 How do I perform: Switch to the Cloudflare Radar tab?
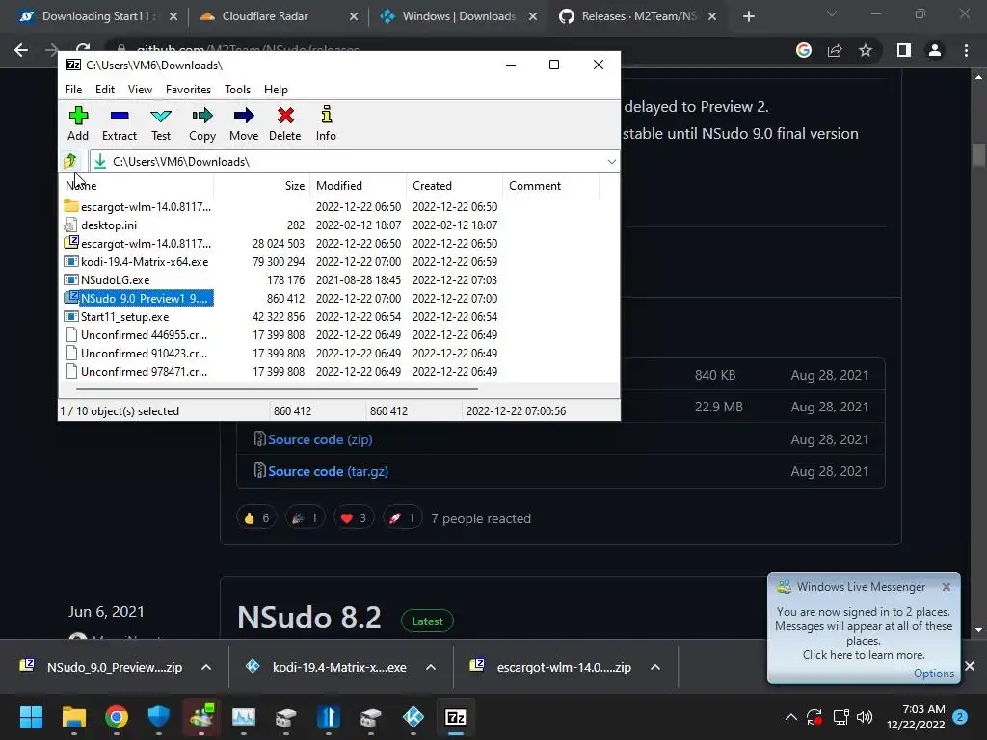pos(264,16)
